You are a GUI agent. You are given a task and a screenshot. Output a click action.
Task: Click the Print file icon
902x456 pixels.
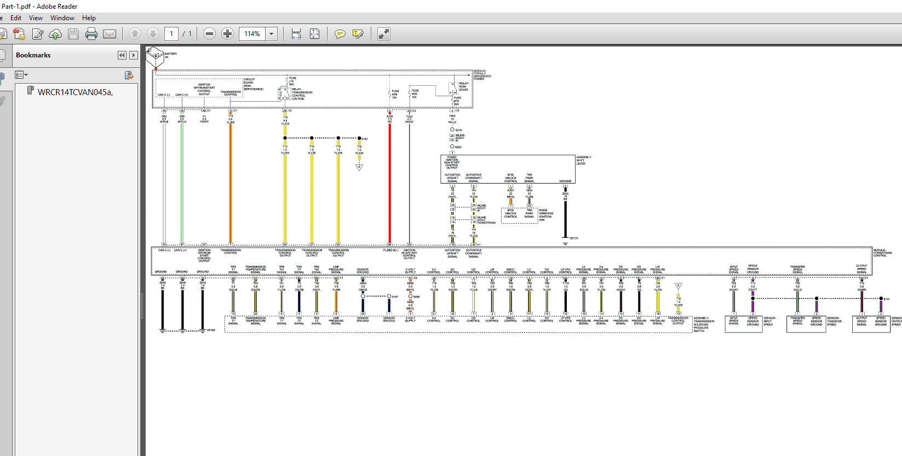[91, 34]
